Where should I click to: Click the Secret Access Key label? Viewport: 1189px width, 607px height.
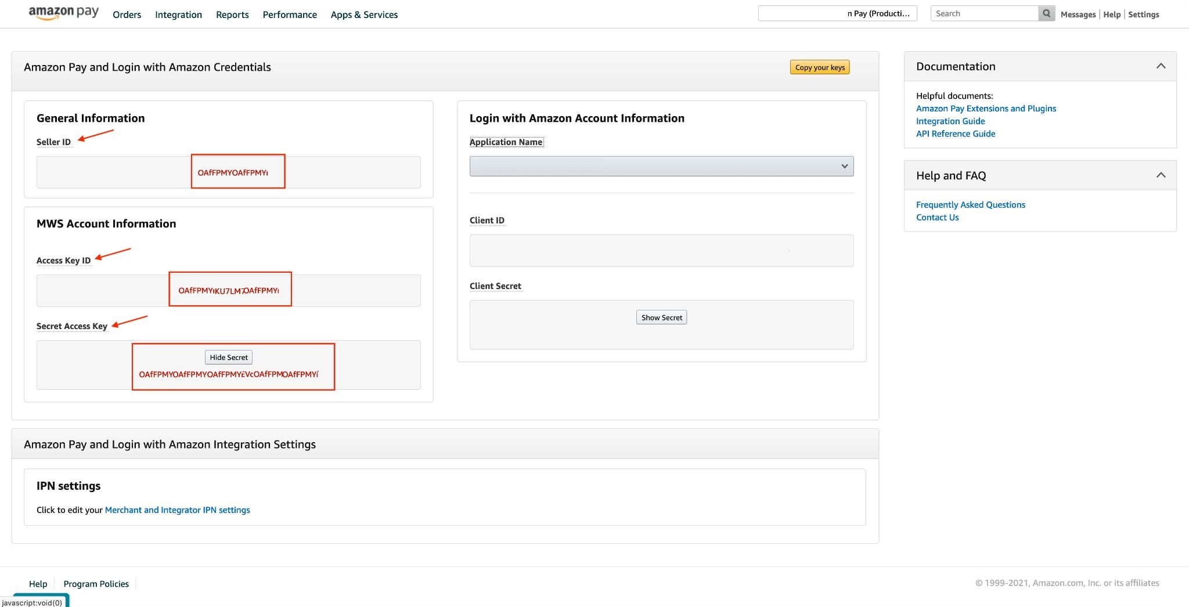[x=72, y=326]
